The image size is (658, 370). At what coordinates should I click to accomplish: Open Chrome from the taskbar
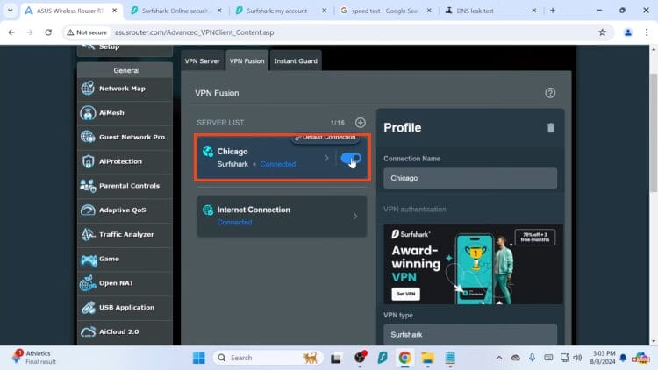coord(404,358)
